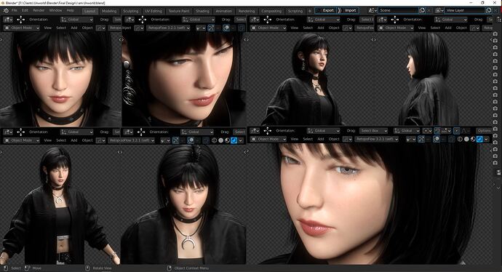The image size is (502, 272).
Task: Open Global orientation dropdown in top-left viewport
Action: coord(77,20)
